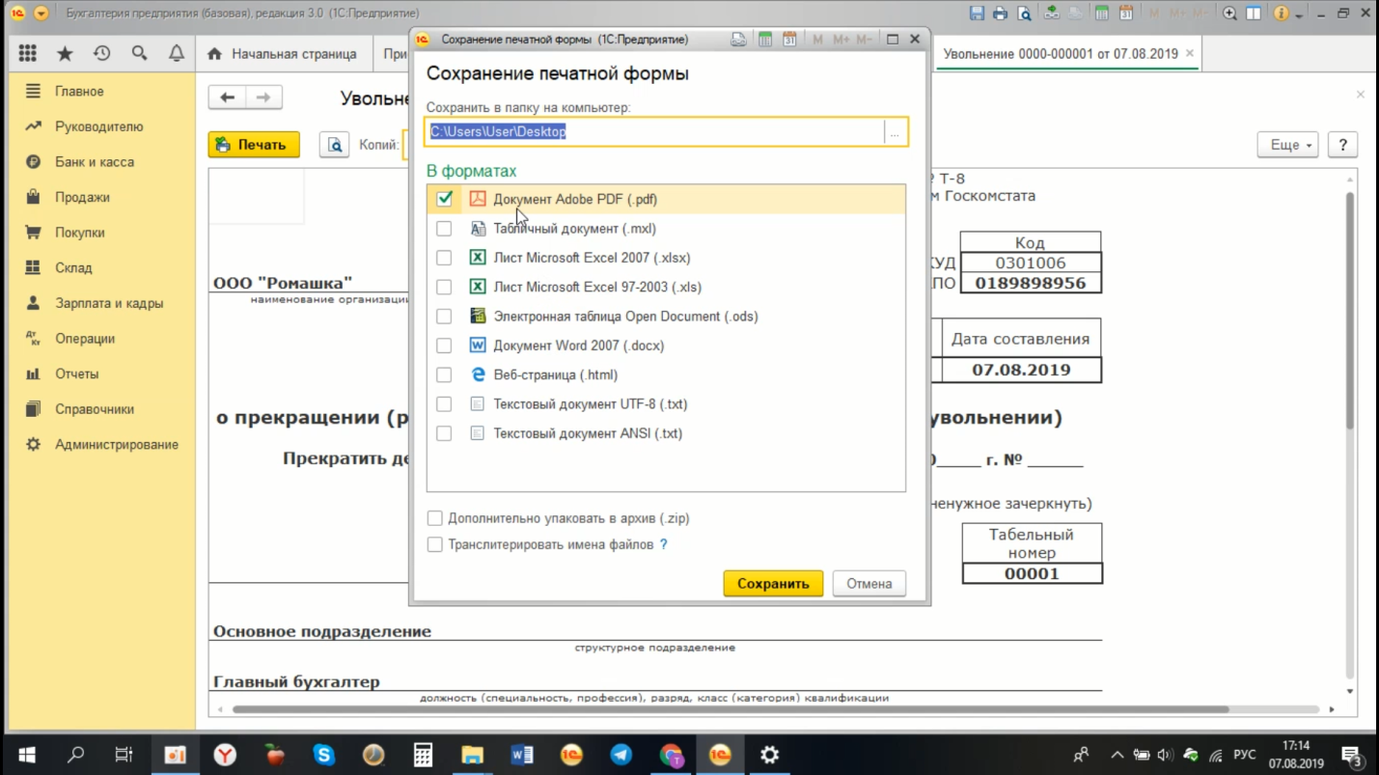
Task: Open the Зарплата и кадры section
Action: coord(109,303)
